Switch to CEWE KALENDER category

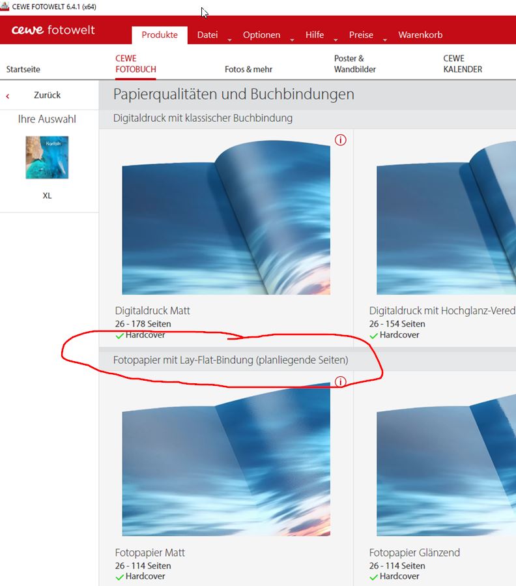[463, 64]
